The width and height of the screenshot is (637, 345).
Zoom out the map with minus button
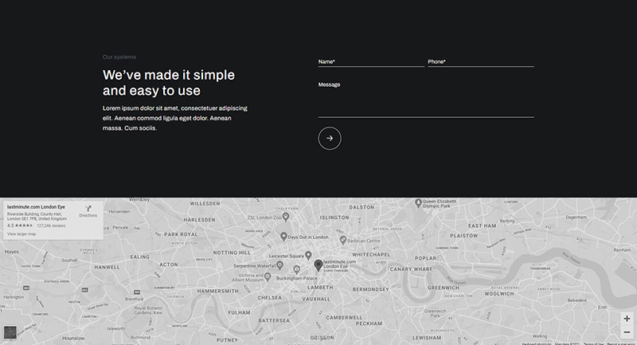click(x=627, y=332)
